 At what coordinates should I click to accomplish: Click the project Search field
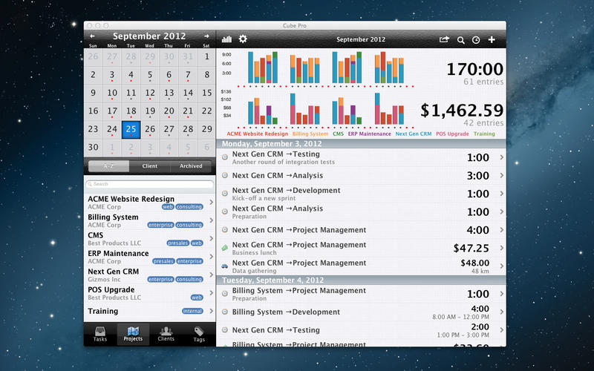(x=149, y=183)
